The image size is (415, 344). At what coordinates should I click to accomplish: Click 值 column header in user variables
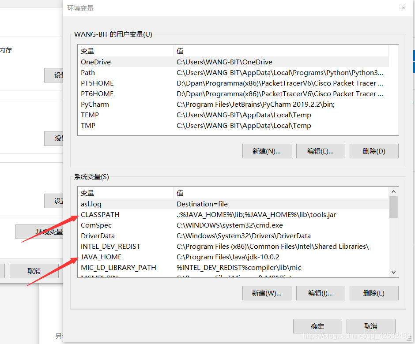click(x=281, y=51)
